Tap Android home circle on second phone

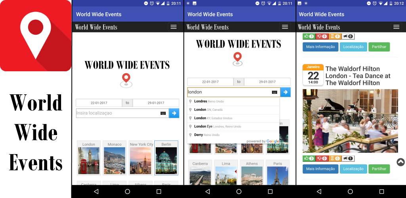[x=239, y=192]
